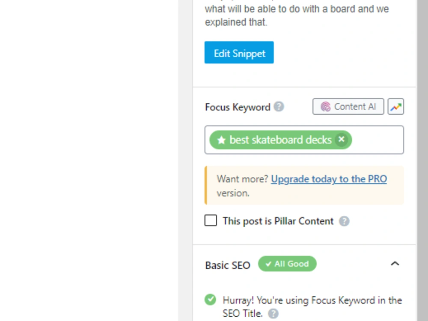This screenshot has height=321, width=428.
Task: Select the best skateboard decks keyword tag
Action: click(280, 140)
